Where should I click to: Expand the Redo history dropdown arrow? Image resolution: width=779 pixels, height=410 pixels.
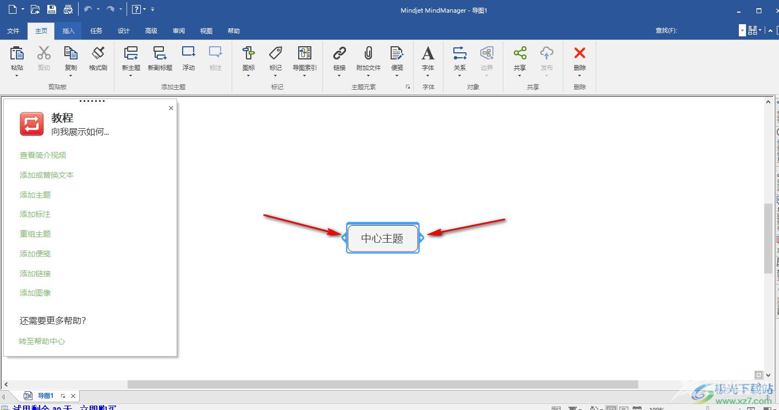(120, 9)
